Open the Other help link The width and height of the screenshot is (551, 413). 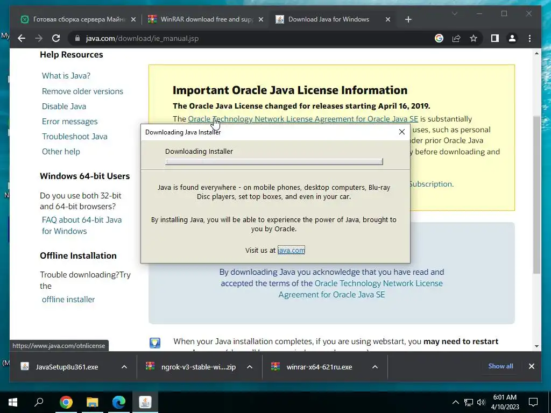pos(61,152)
